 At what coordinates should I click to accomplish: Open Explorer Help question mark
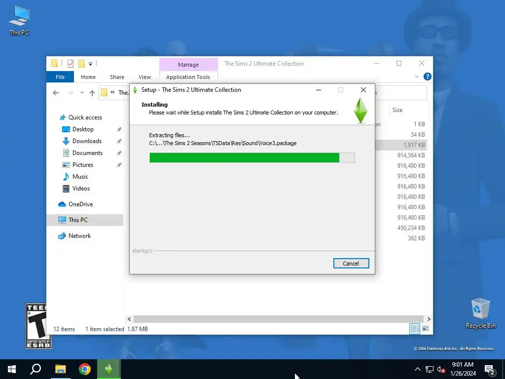pyautogui.click(x=428, y=76)
